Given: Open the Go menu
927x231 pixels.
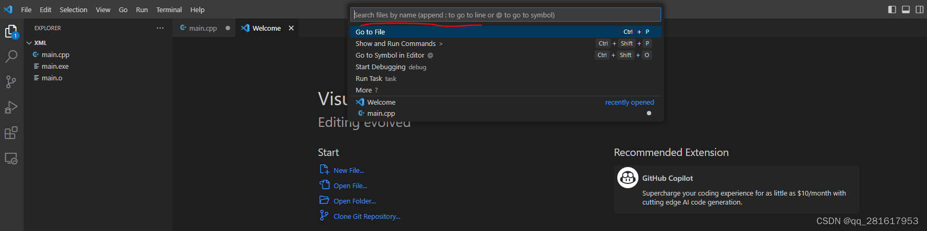Looking at the screenshot, I should pos(123,10).
